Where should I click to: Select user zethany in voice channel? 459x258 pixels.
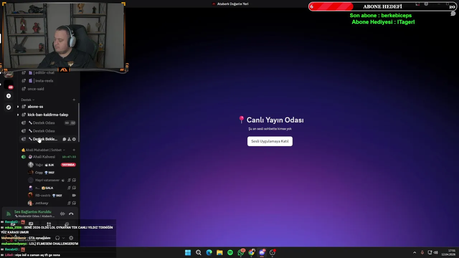42,203
